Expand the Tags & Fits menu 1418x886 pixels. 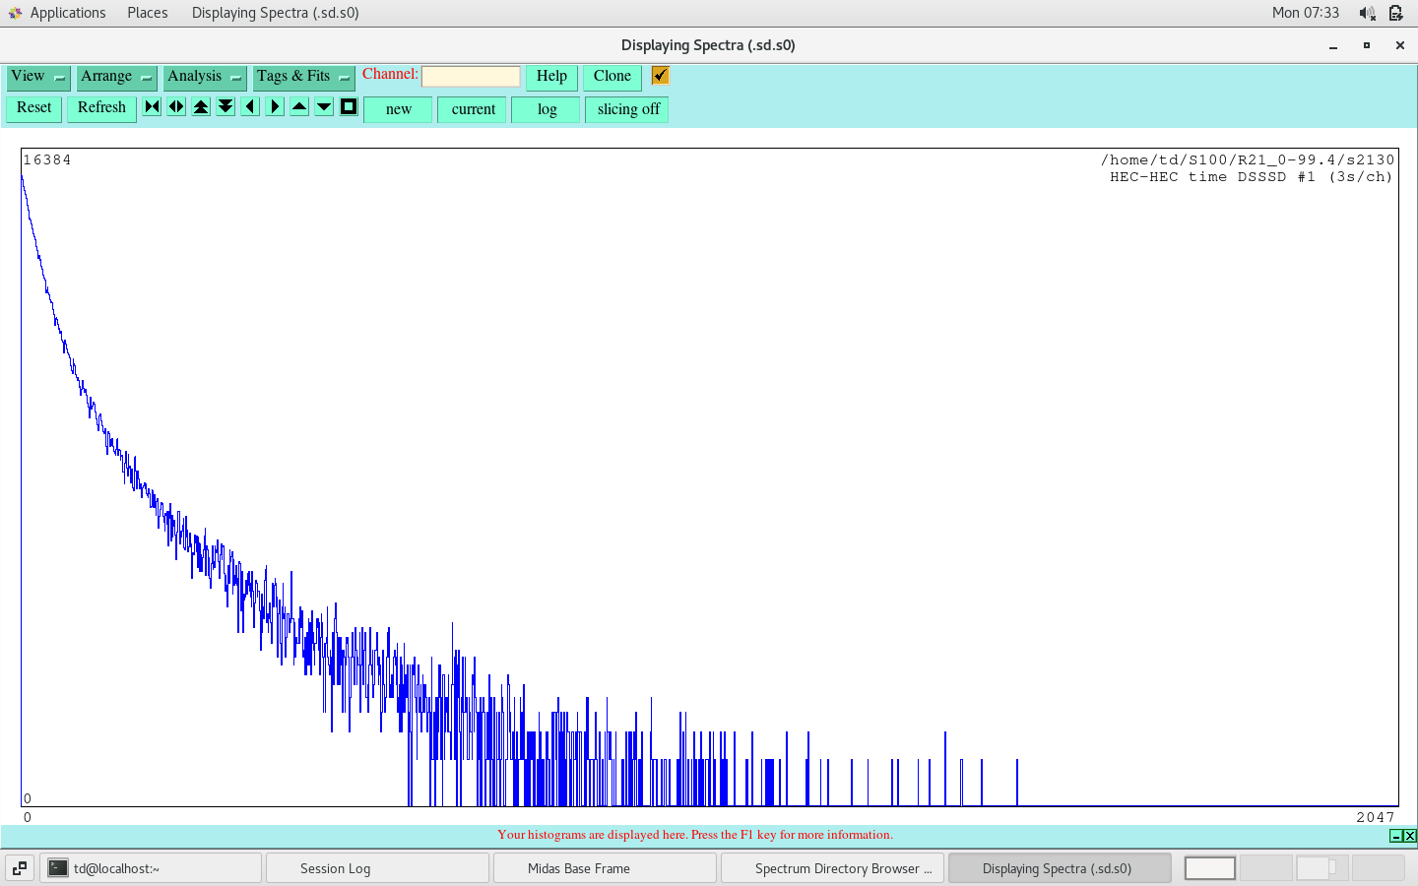coord(303,76)
